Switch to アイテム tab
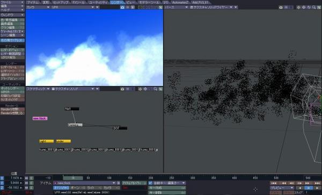 click(33, 3)
